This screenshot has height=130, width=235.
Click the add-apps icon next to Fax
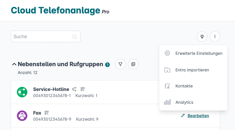coord(46,113)
